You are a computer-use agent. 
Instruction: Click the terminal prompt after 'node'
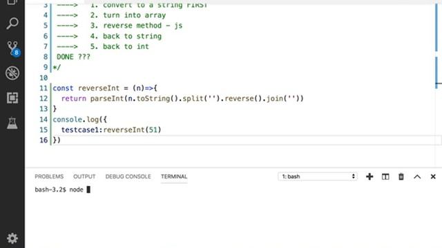pyautogui.click(x=88, y=189)
